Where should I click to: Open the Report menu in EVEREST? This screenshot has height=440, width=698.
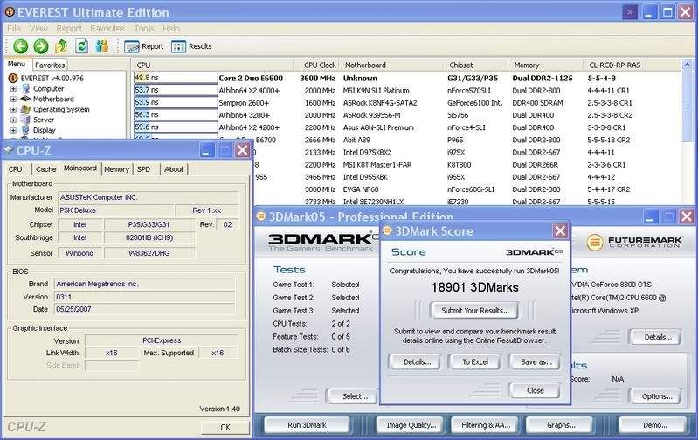click(x=69, y=28)
